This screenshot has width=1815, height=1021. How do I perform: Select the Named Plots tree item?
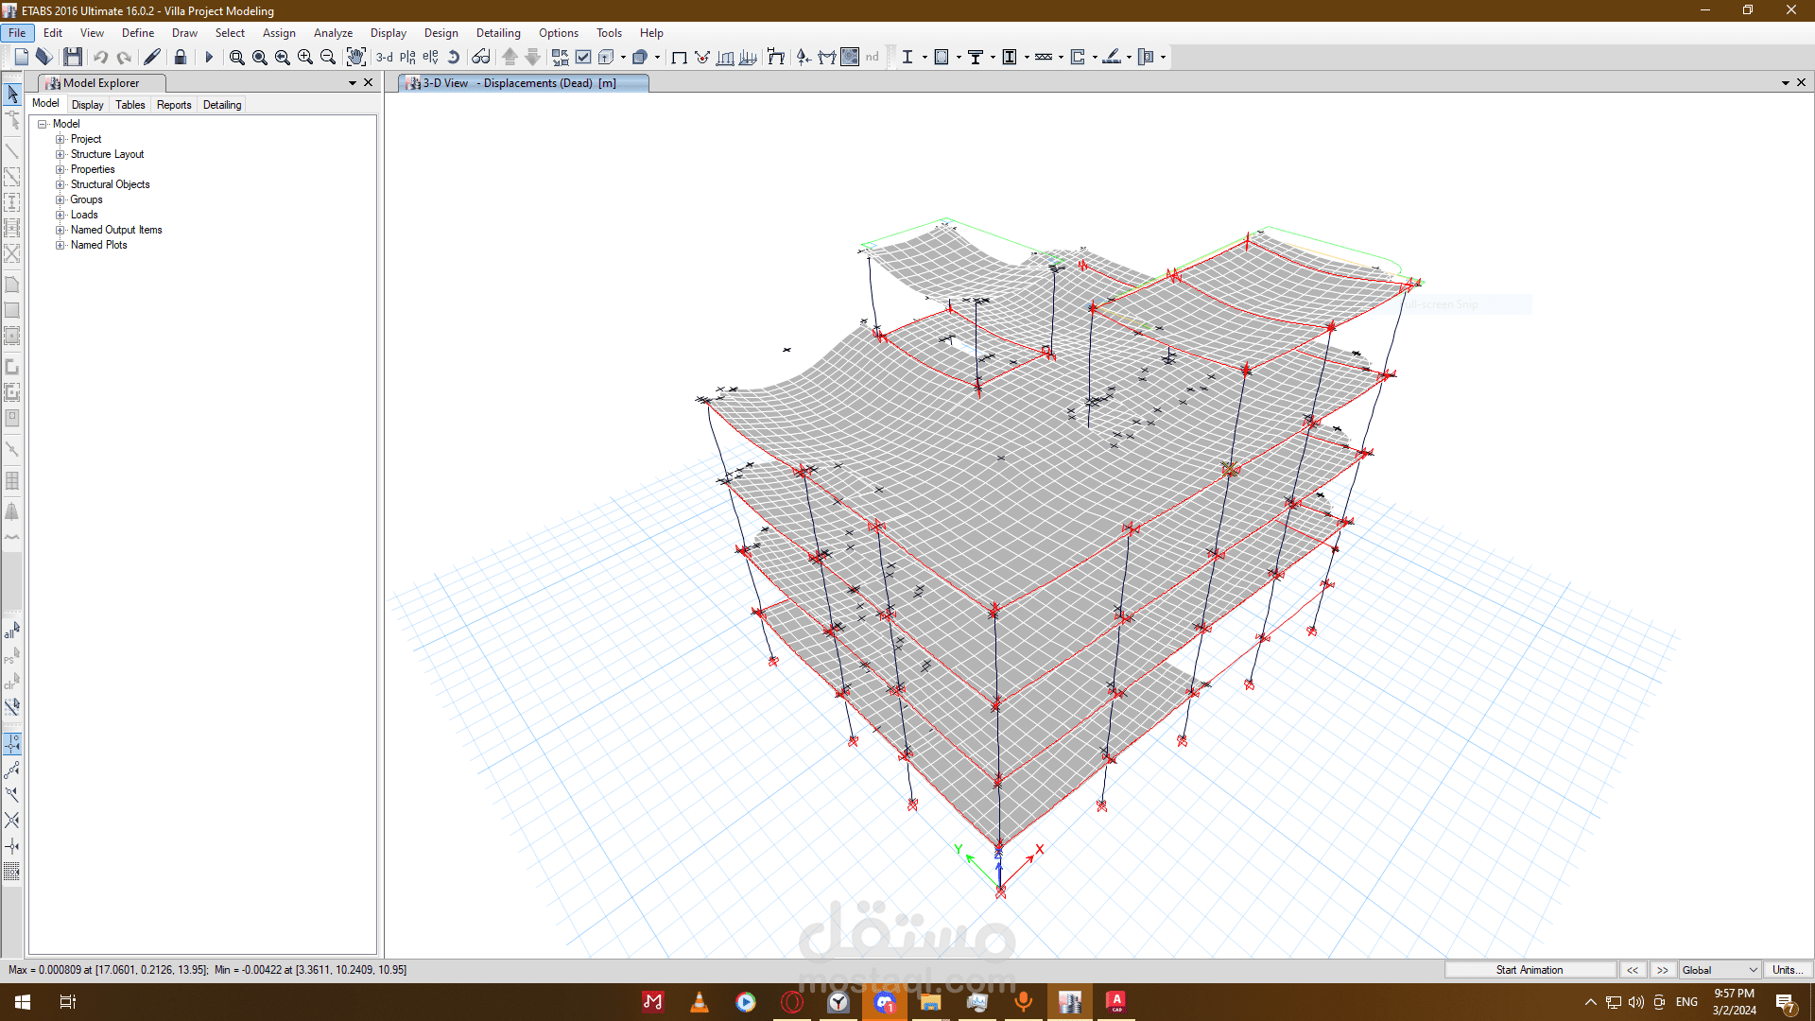click(98, 245)
